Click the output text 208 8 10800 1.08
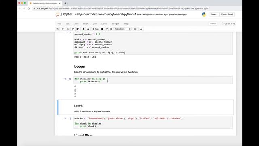The width and height of the screenshot is (259, 146). (85, 57)
